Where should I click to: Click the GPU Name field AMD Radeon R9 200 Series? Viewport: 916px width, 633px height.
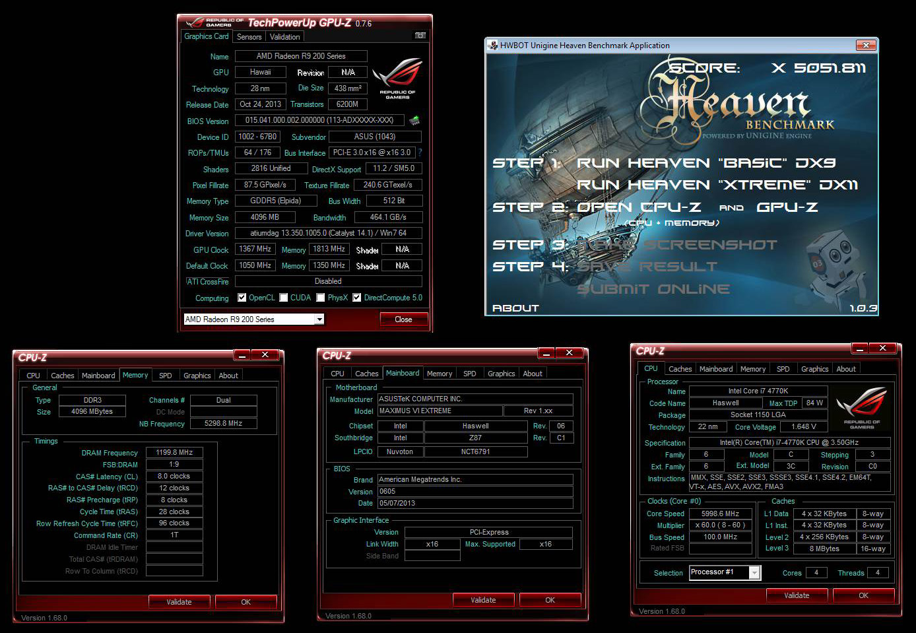[x=301, y=56]
